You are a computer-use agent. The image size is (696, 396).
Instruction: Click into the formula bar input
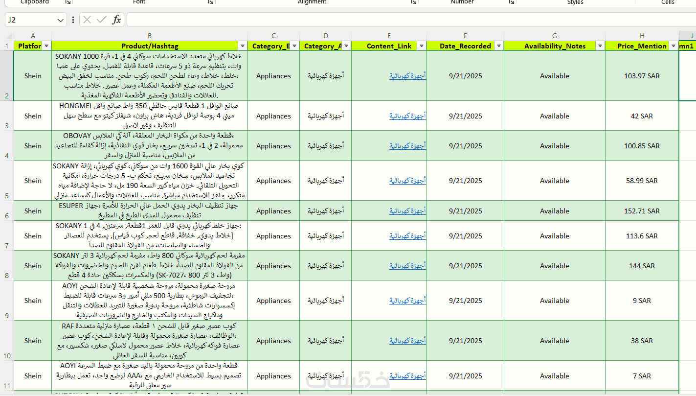pyautogui.click(x=411, y=20)
